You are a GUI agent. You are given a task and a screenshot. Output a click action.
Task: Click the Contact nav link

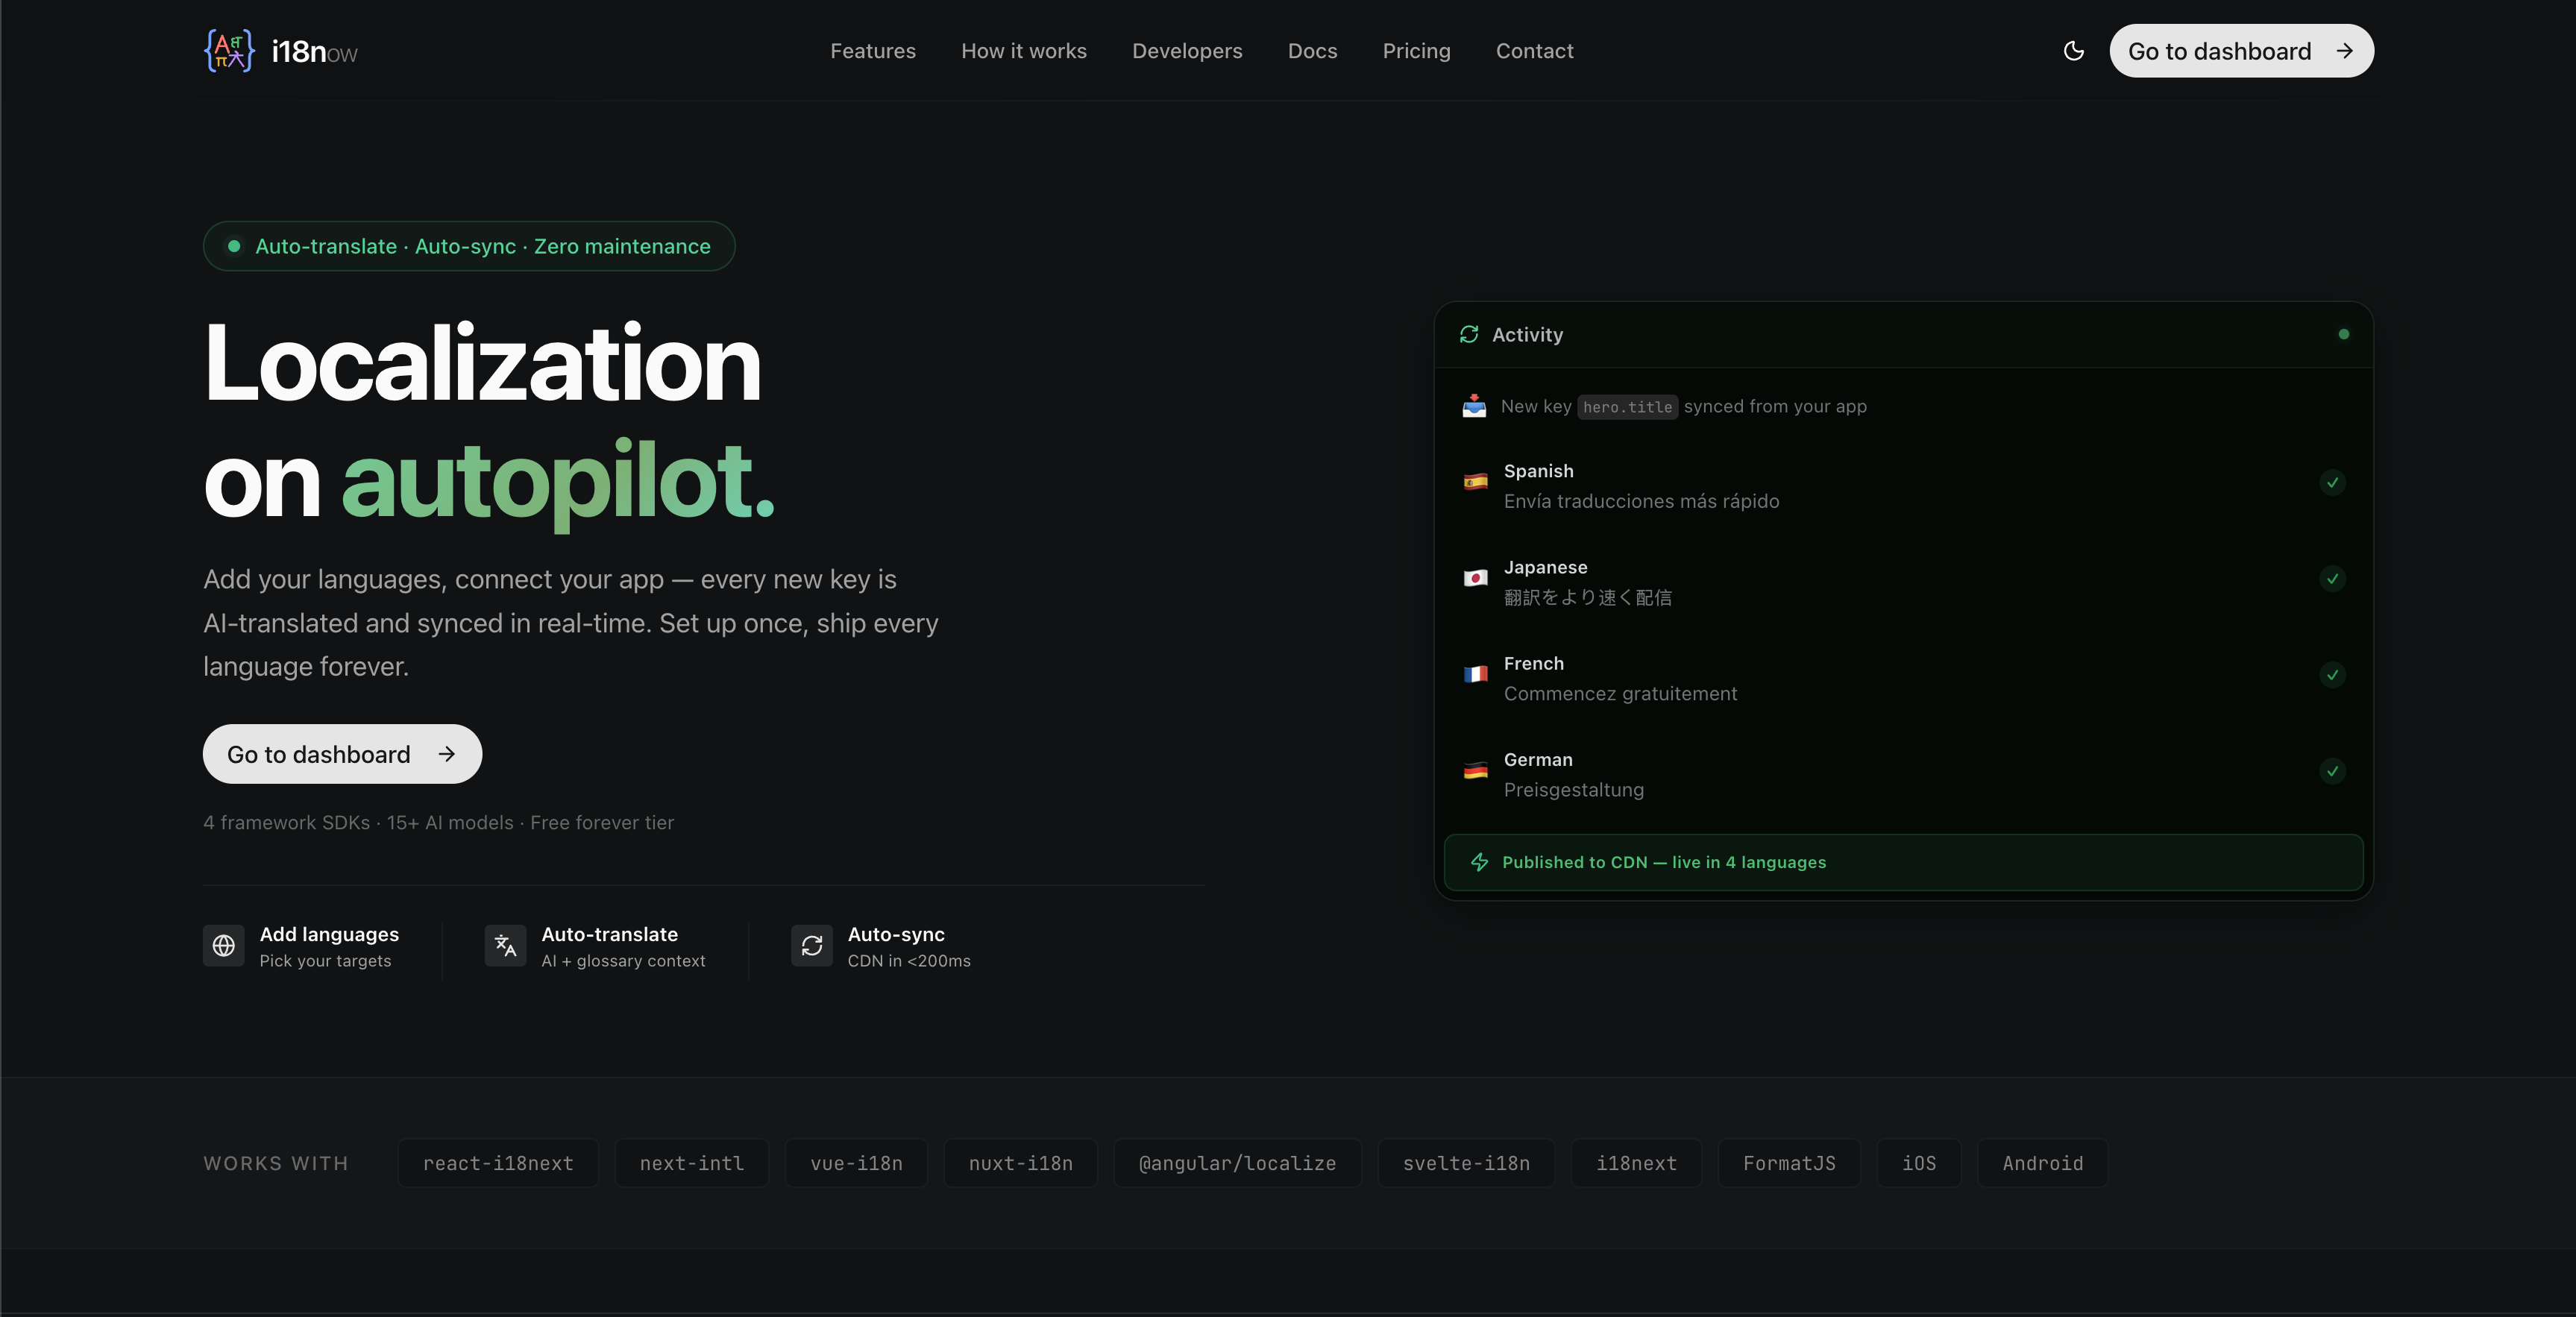pos(1534,51)
